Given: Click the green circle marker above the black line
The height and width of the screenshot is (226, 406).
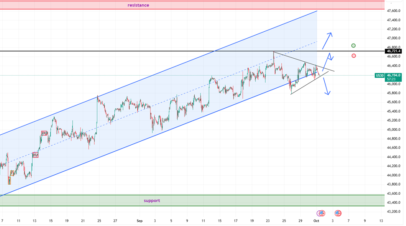Looking at the screenshot, I should pos(353,46).
